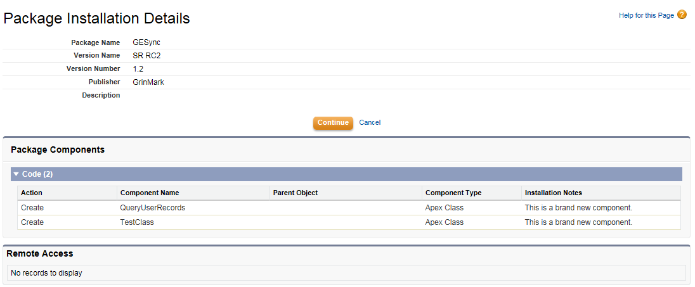Click the SR RC2 version name value
The height and width of the screenshot is (287, 695).
[146, 55]
